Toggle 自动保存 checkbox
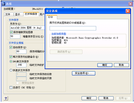Viewport: 134px width, 103px height. 11,47
